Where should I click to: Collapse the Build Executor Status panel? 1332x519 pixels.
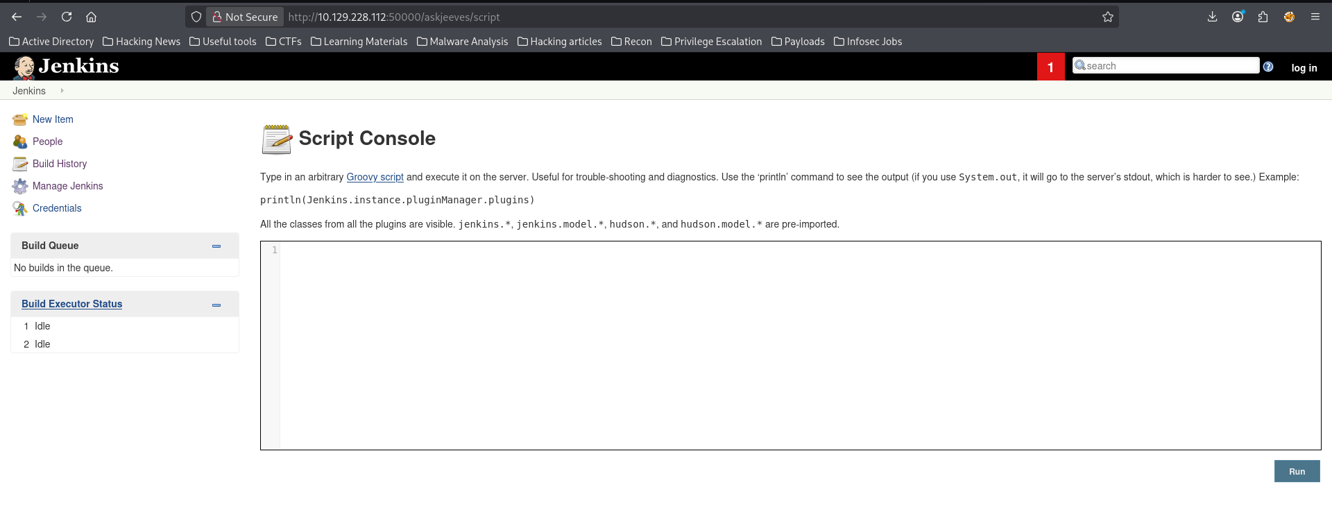(x=216, y=305)
